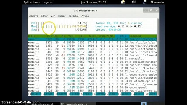Click F7 Nice - in htop footer

click(x=112, y=94)
